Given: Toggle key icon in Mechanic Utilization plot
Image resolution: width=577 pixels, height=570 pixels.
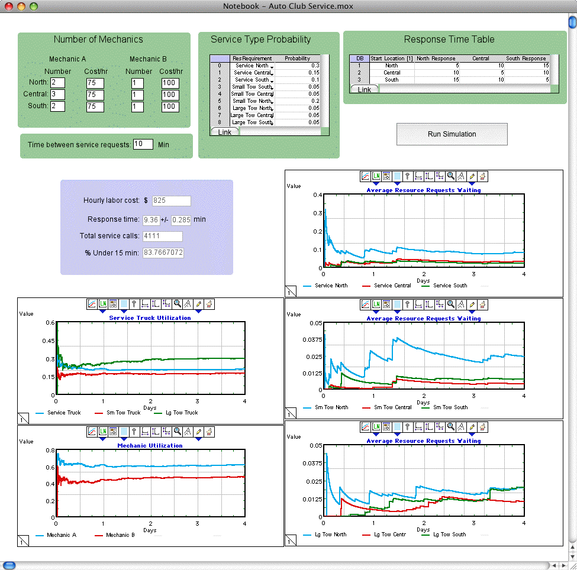Looking at the screenshot, I should [x=134, y=432].
